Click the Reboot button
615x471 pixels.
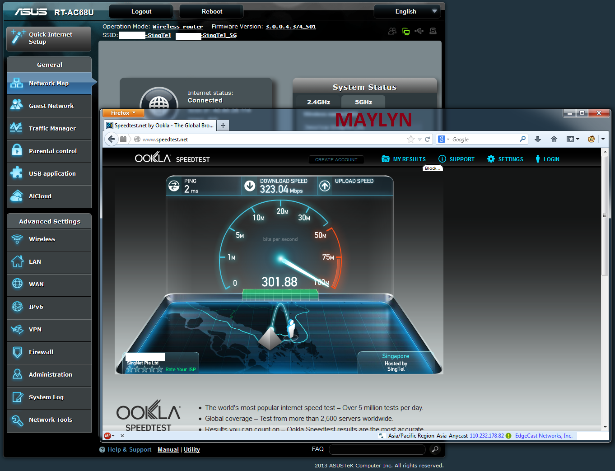pyautogui.click(x=211, y=12)
